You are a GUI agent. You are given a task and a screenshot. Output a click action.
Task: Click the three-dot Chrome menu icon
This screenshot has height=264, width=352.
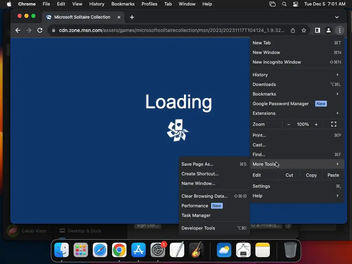click(340, 30)
